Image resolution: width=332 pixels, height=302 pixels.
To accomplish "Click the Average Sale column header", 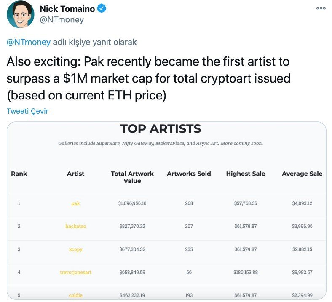I will (302, 174).
